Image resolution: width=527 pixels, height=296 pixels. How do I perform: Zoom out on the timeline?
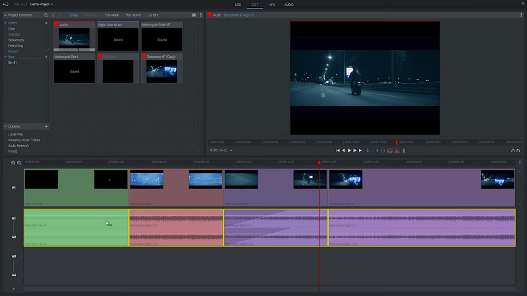click(x=19, y=162)
